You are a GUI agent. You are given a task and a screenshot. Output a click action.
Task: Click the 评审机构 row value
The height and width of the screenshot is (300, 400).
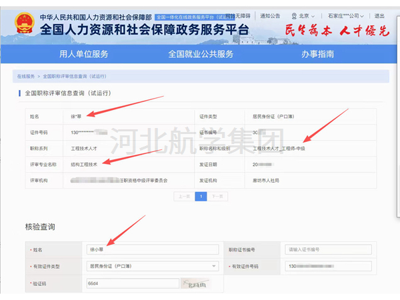click(119, 181)
